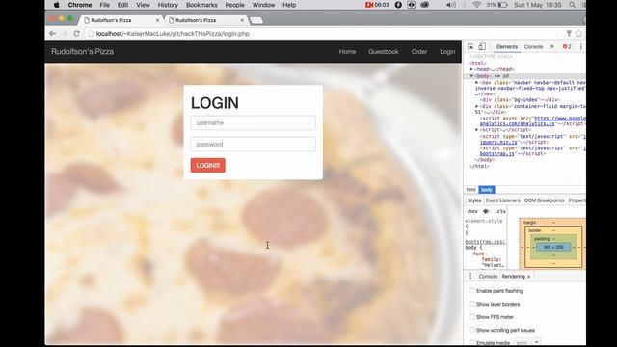This screenshot has height=347, width=617.
Task: Open the Elements panel tab
Action: click(507, 47)
